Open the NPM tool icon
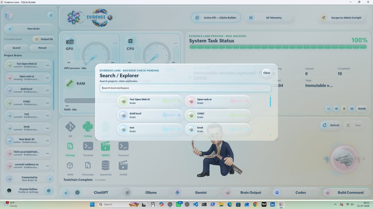 [x=70, y=165]
